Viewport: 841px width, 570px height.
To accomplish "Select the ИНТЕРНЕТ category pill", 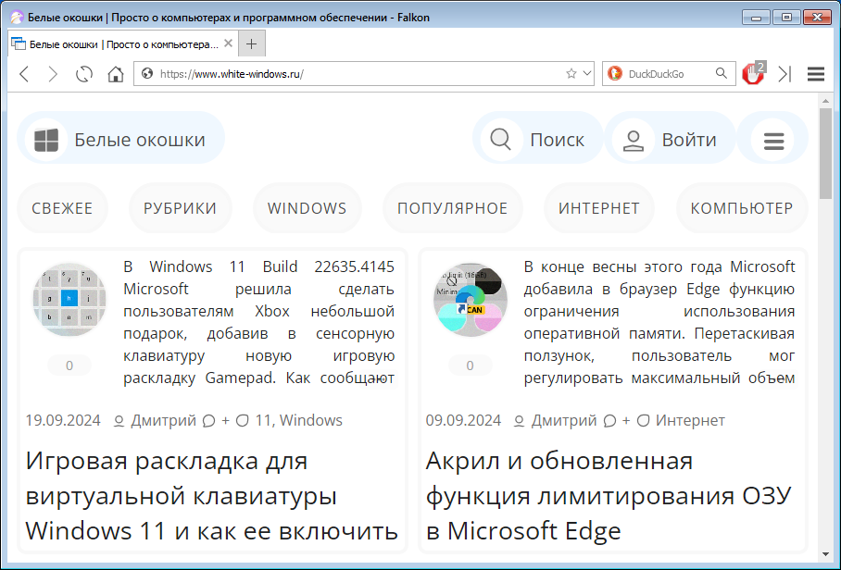I will [x=599, y=208].
